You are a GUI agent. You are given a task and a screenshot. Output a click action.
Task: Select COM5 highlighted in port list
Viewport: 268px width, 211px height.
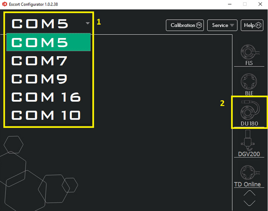(x=48, y=42)
